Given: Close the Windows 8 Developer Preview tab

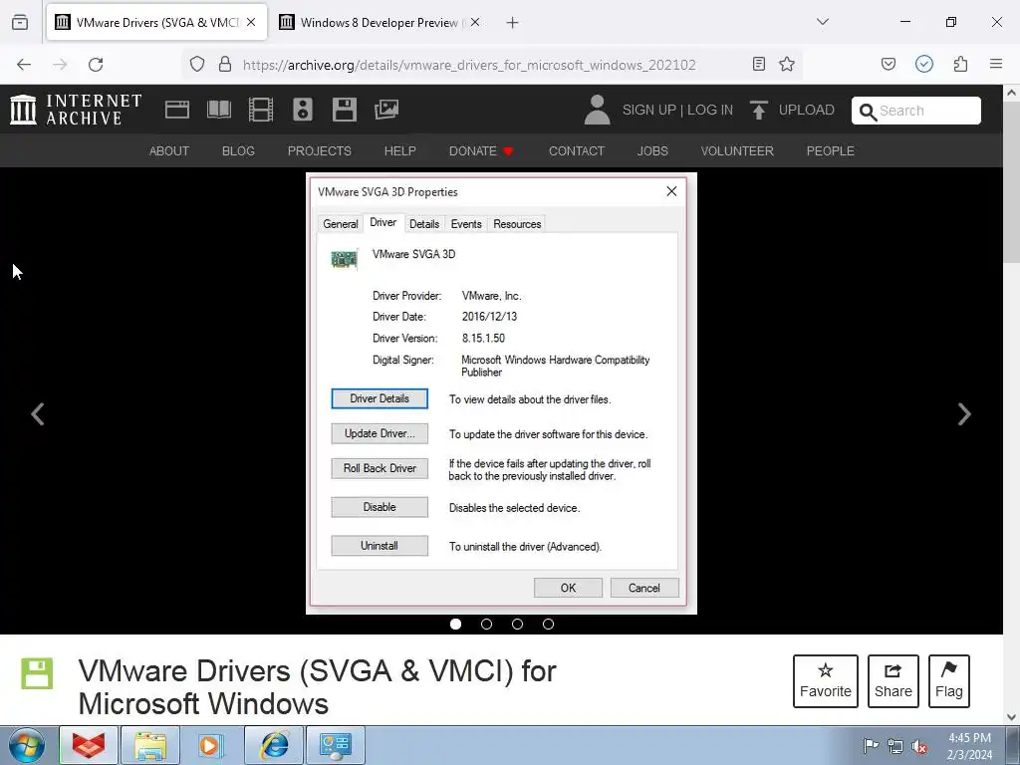Looking at the screenshot, I should click(475, 22).
